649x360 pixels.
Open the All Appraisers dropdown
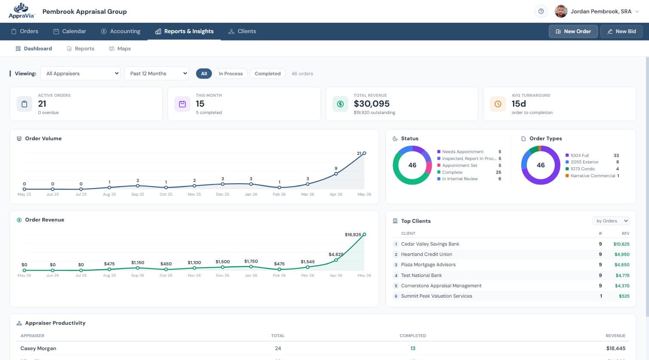pyautogui.click(x=80, y=74)
